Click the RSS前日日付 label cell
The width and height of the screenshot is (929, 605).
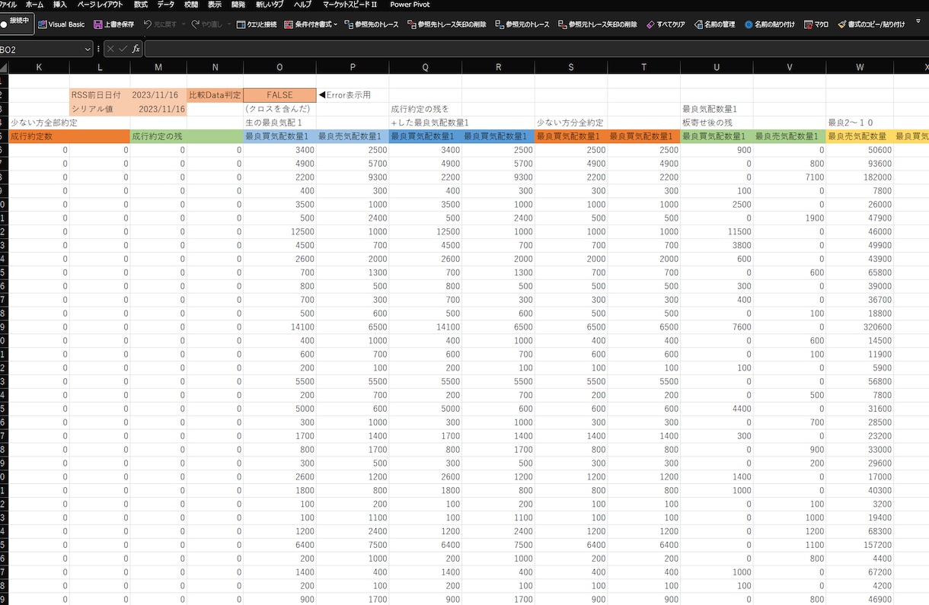tap(100, 95)
